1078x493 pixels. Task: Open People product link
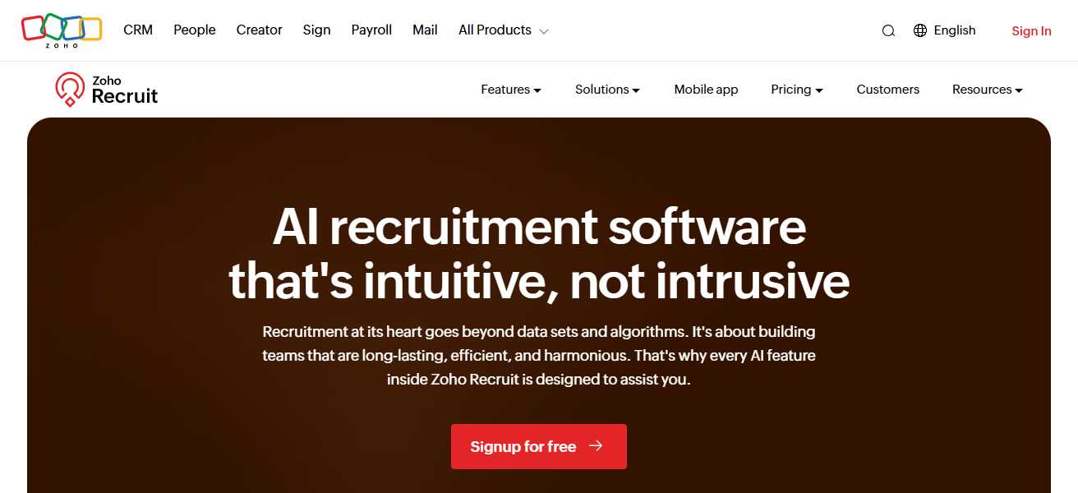coord(195,30)
